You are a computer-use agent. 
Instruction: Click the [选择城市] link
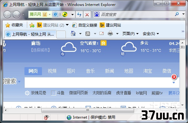(x=40, y=50)
